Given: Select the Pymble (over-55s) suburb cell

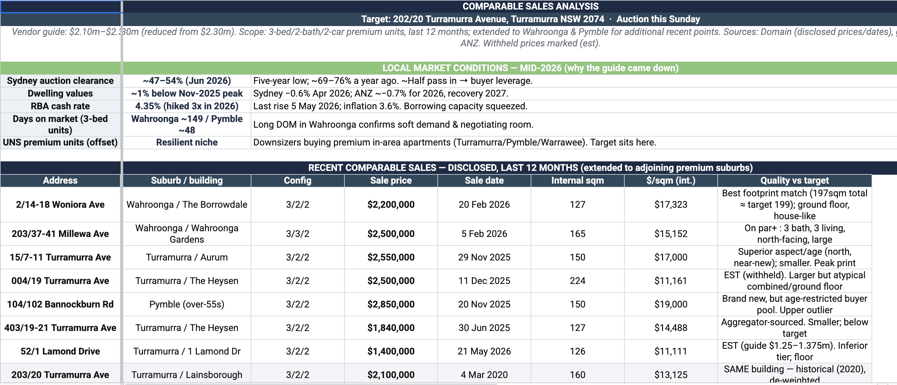Looking at the screenshot, I should [x=187, y=304].
